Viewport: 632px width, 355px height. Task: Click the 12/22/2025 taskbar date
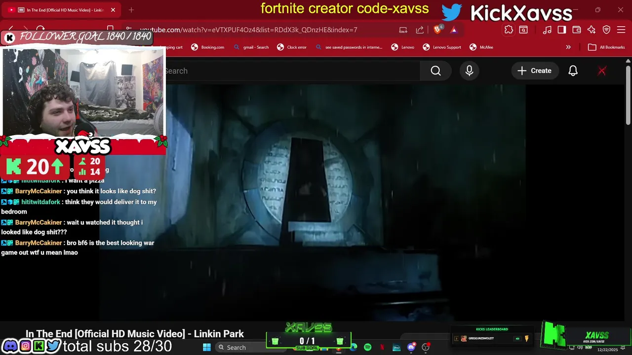coord(607,350)
